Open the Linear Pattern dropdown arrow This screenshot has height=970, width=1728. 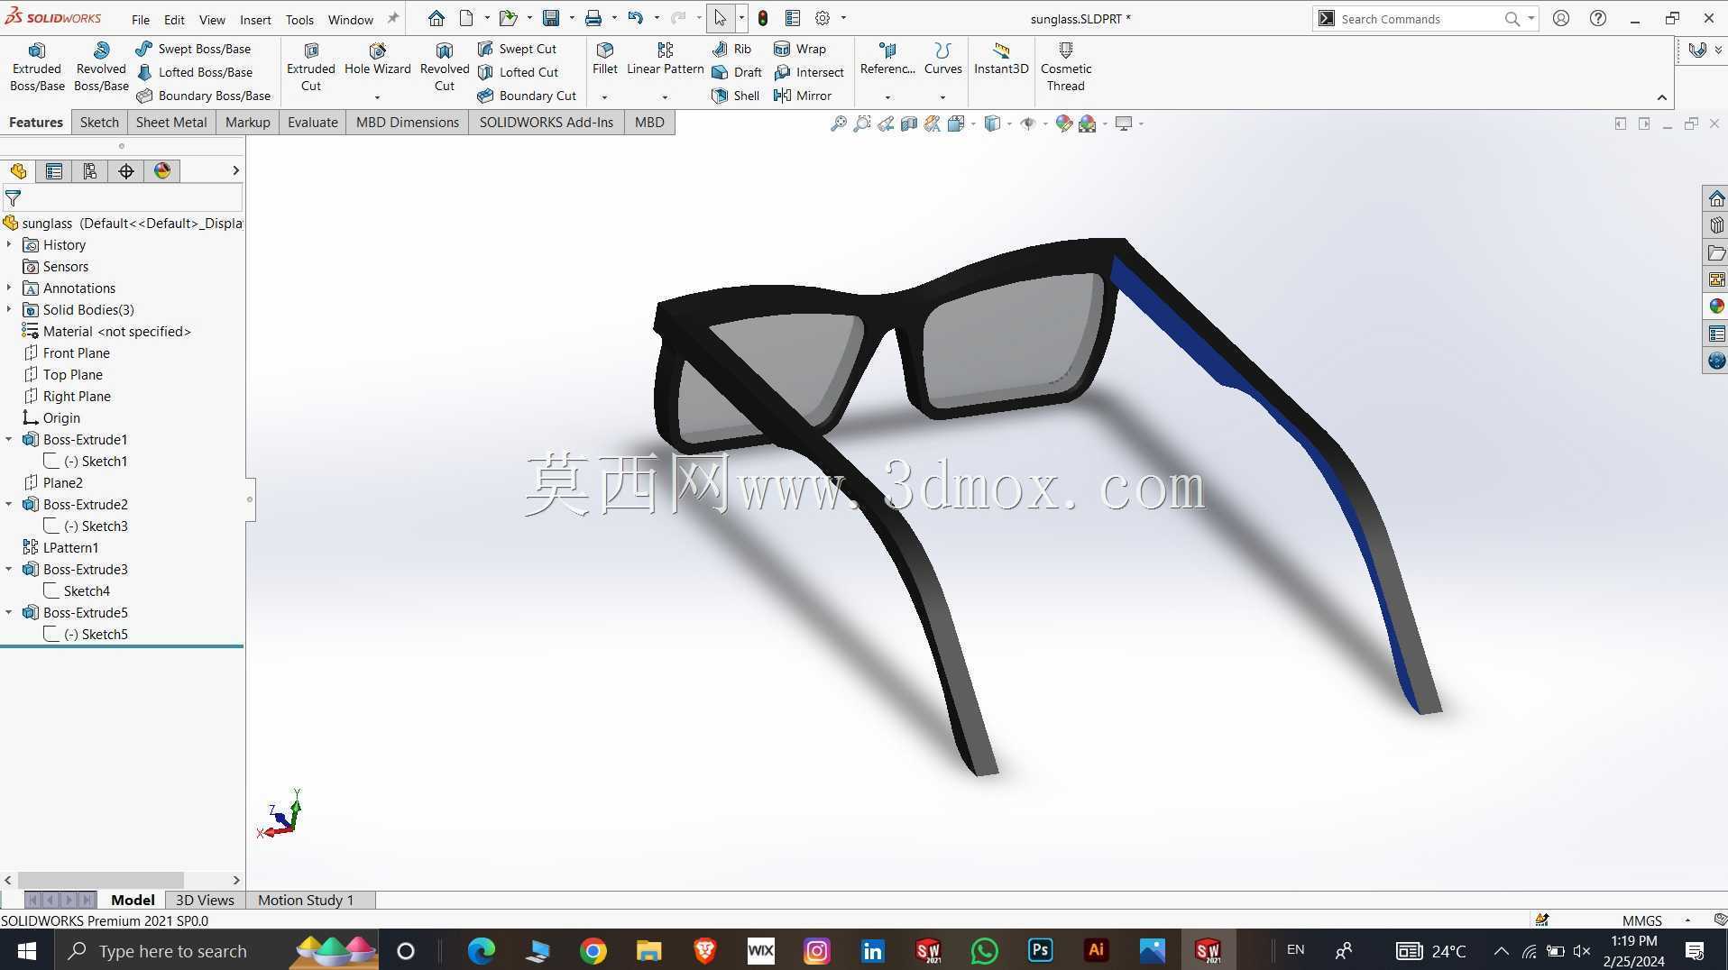665,97
